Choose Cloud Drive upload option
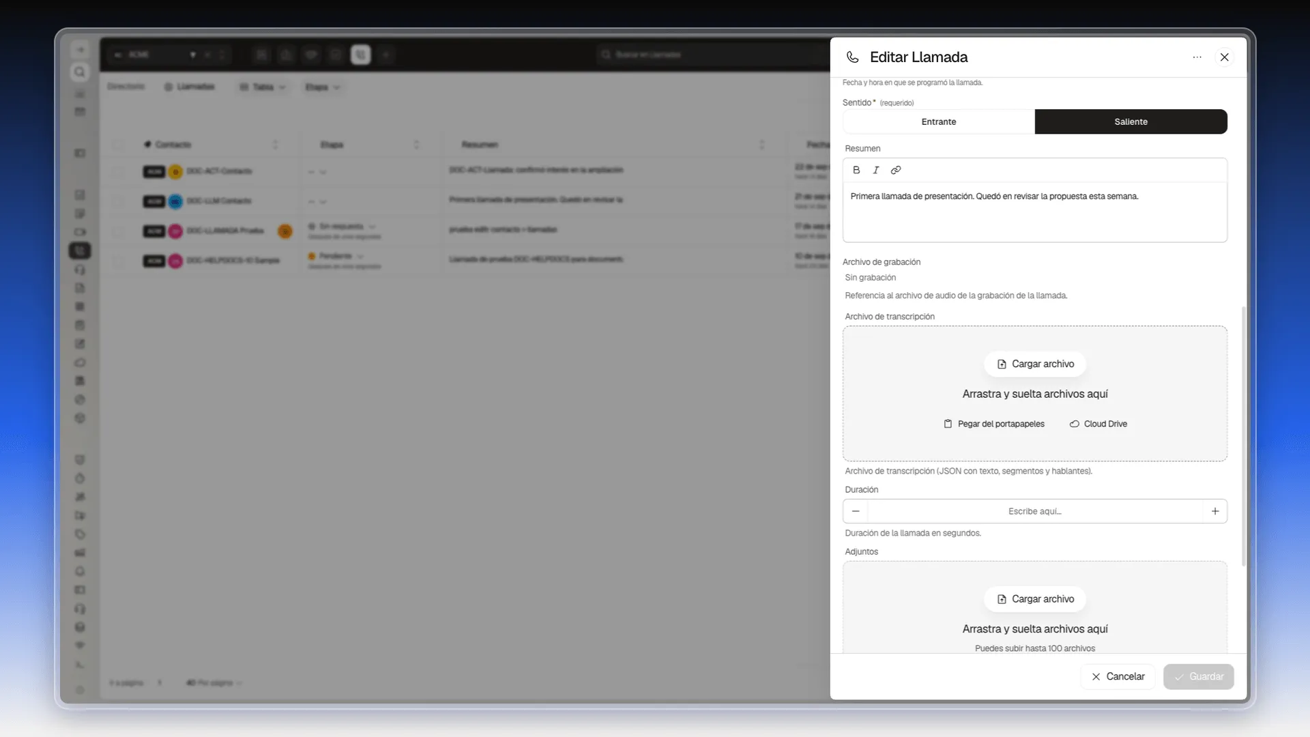1310x737 pixels. click(x=1098, y=424)
